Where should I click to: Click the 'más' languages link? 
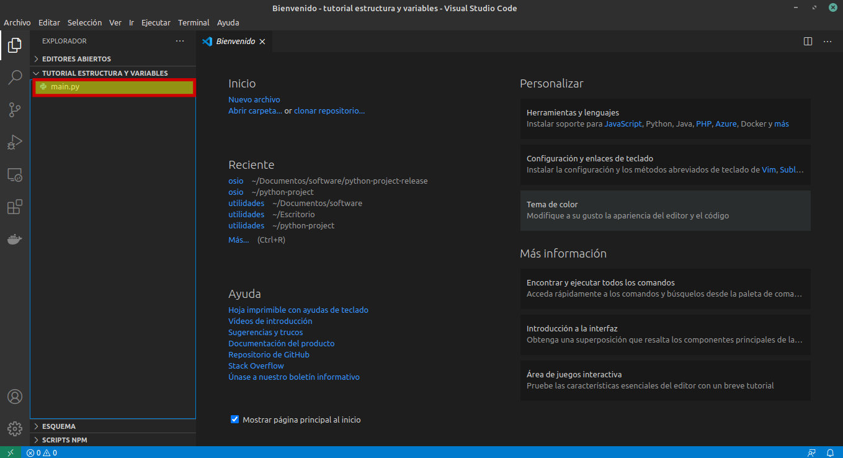tap(782, 123)
